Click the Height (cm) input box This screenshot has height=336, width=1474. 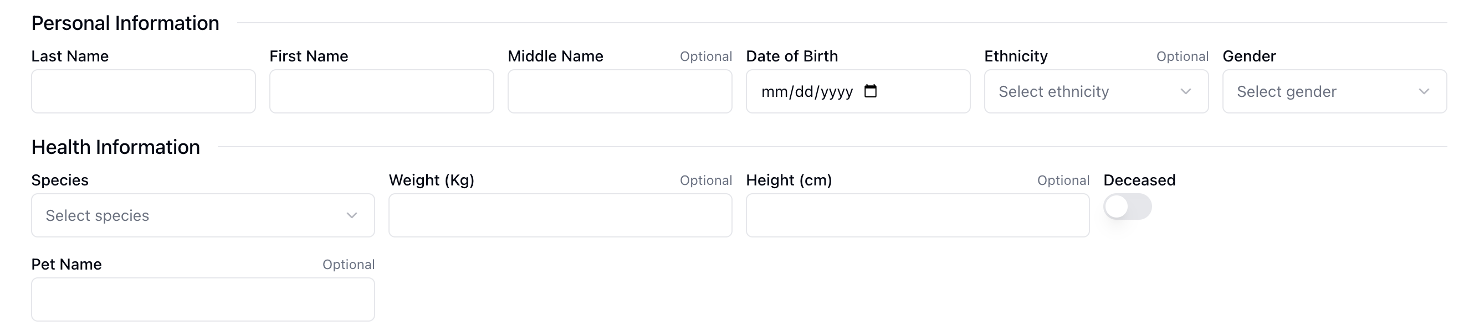click(x=917, y=215)
